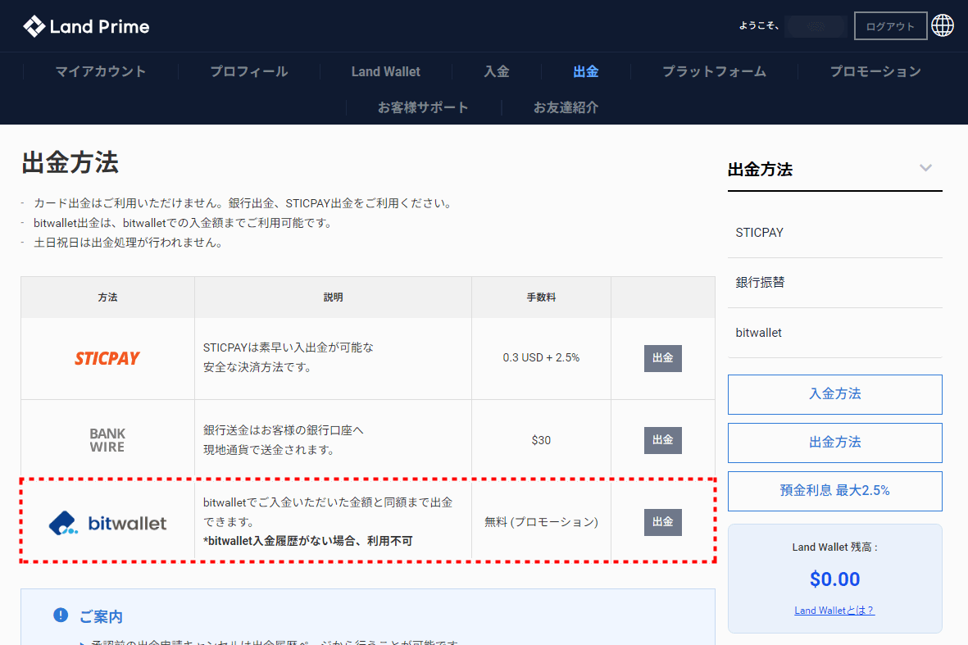Click the 方法 column header
Viewport: 968px width, 645px height.
[x=107, y=298]
